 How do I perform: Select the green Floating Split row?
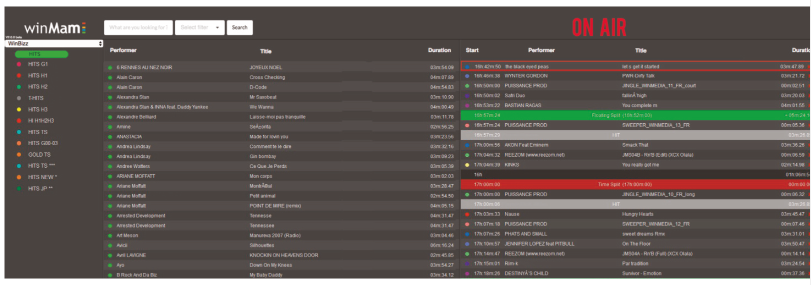[621, 116]
